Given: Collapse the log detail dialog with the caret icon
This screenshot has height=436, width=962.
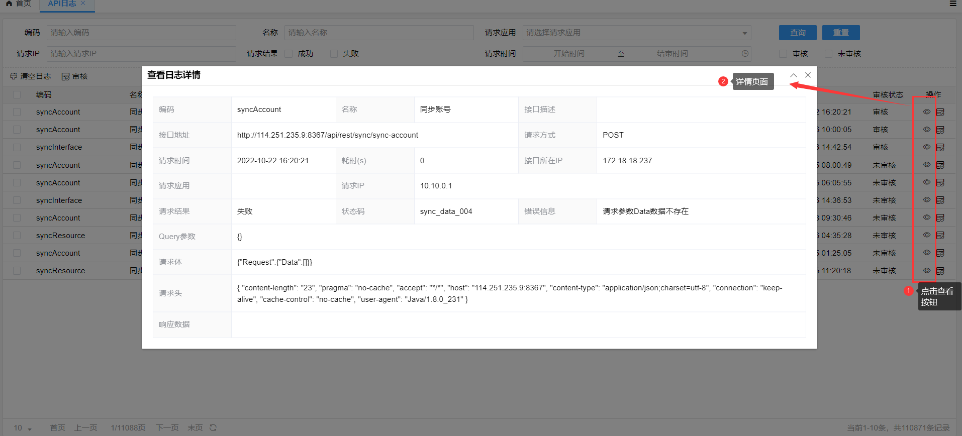Looking at the screenshot, I should (x=794, y=75).
